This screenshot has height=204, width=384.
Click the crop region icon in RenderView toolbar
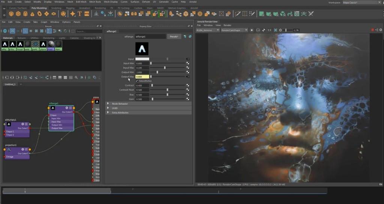[276, 30]
